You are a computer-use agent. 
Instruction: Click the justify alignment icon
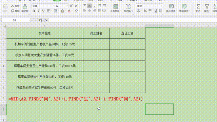tap(99, 11)
